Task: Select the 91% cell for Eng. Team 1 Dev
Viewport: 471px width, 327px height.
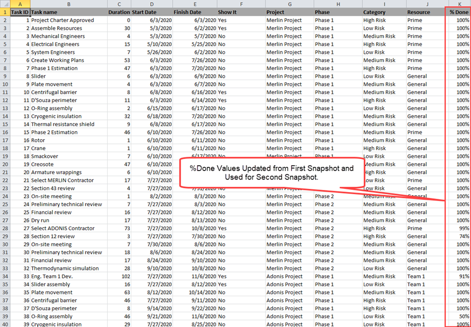Action: click(x=459, y=276)
